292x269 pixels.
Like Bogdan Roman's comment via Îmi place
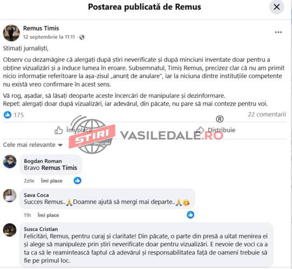[52, 181]
